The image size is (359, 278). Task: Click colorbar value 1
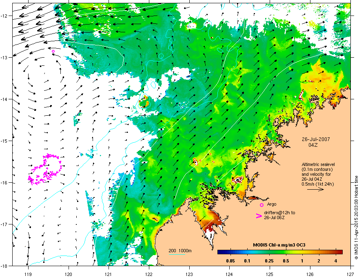click(x=302, y=261)
